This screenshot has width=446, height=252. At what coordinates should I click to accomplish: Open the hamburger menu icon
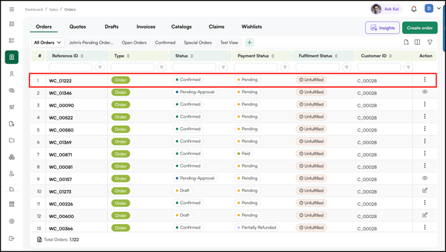coord(12,9)
